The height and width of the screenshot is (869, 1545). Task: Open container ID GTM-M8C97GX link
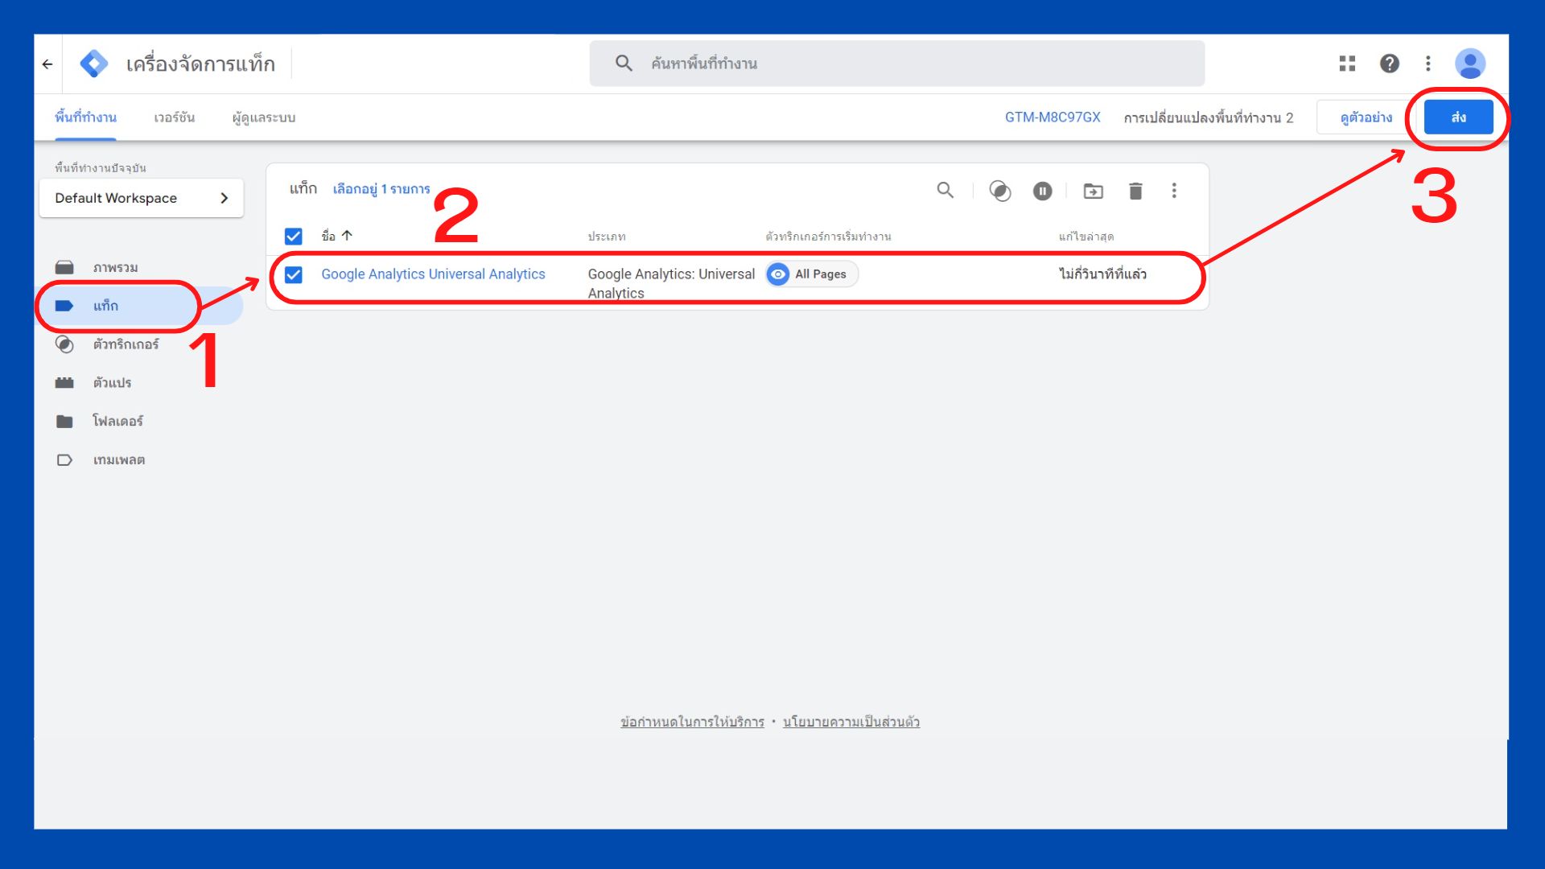point(1053,117)
